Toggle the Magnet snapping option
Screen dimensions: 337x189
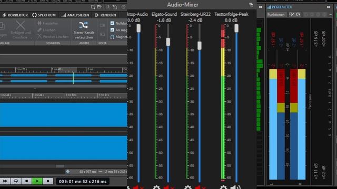click(x=112, y=37)
